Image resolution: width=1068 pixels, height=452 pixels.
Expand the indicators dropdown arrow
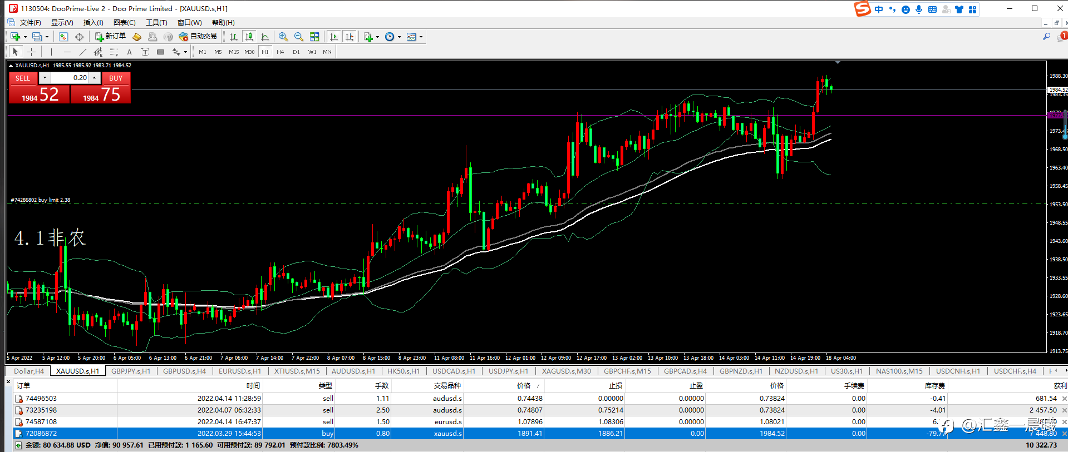(x=377, y=37)
